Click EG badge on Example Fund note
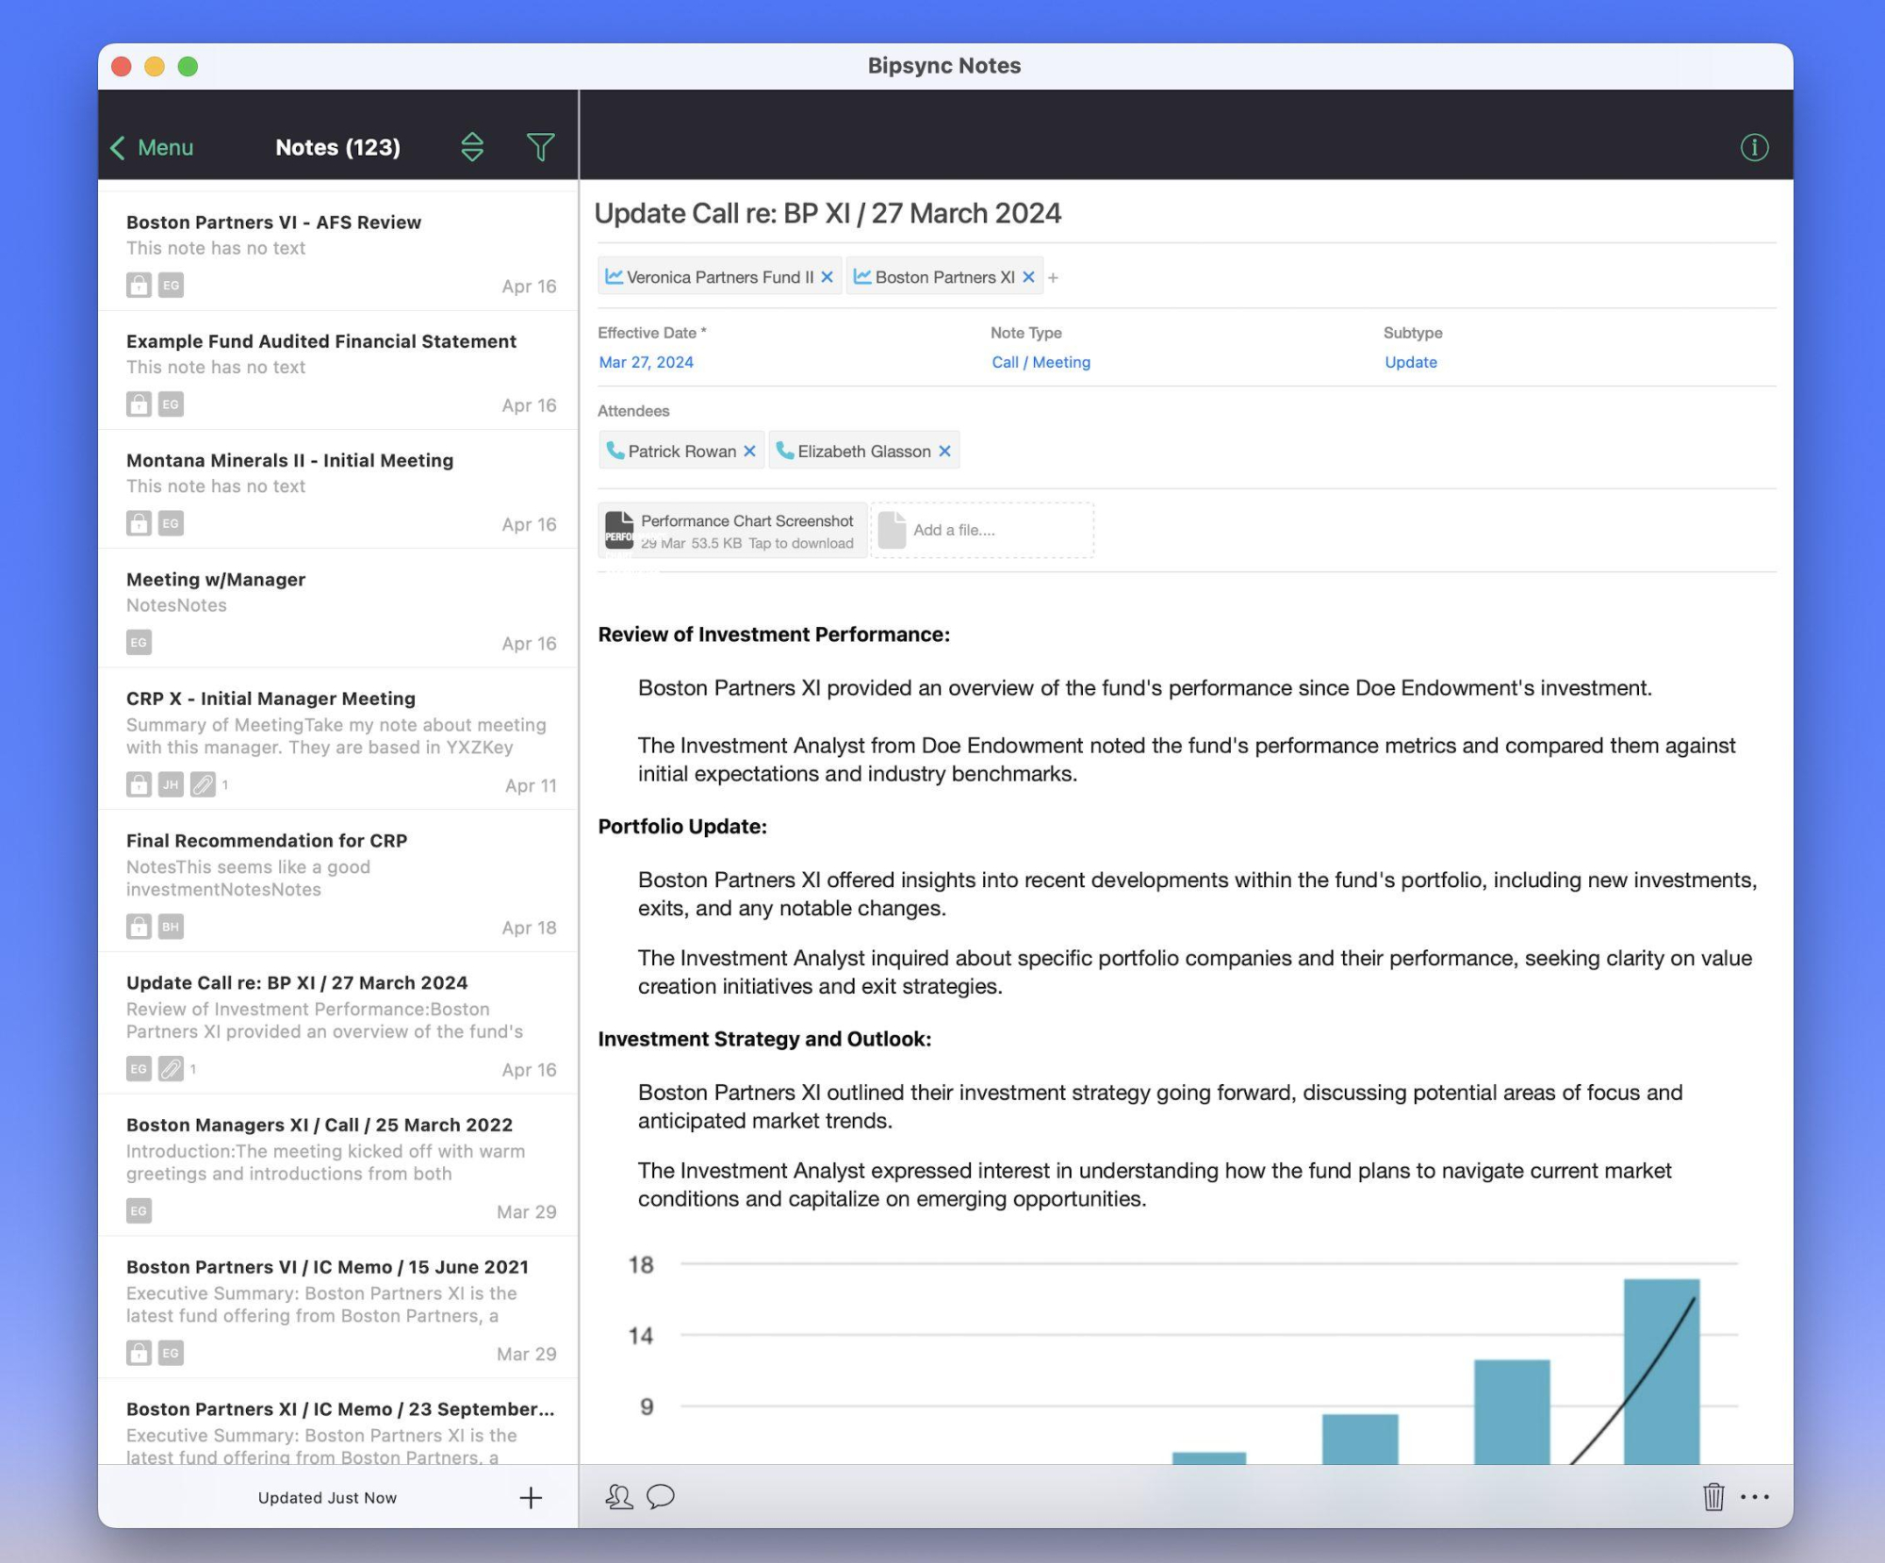This screenshot has height=1563, width=1885. point(171,404)
